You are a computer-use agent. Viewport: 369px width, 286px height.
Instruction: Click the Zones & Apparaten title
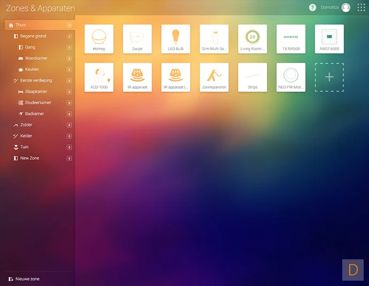(x=41, y=8)
